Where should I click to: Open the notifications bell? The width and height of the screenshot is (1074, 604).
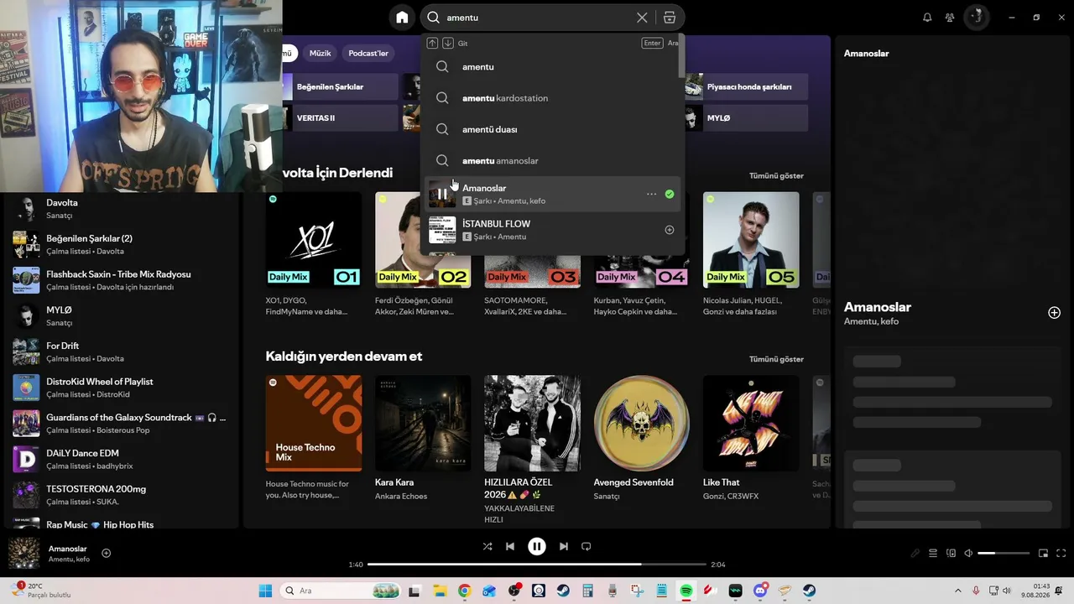(x=927, y=18)
